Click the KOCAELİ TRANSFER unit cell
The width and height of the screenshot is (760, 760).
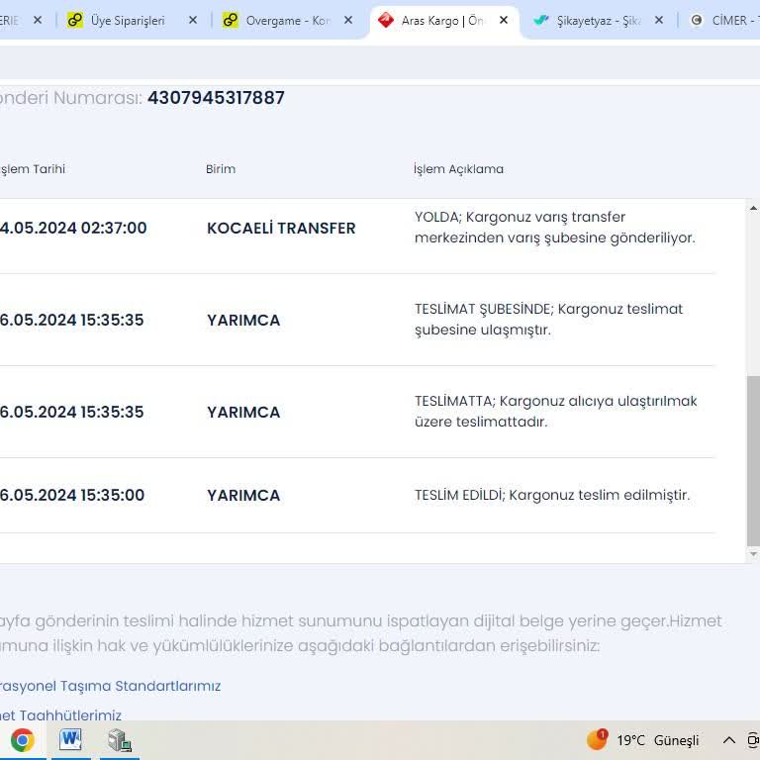pyautogui.click(x=281, y=228)
